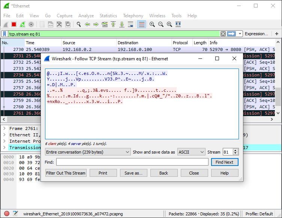The width and height of the screenshot is (282, 218).
Task: Open the Edit menu
Action: click(x=20, y=16)
